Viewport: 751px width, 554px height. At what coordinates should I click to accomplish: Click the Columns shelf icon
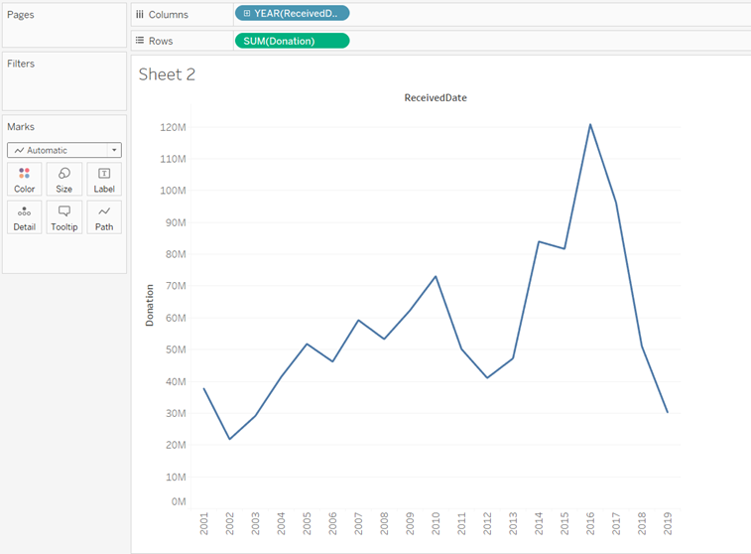[x=140, y=14]
